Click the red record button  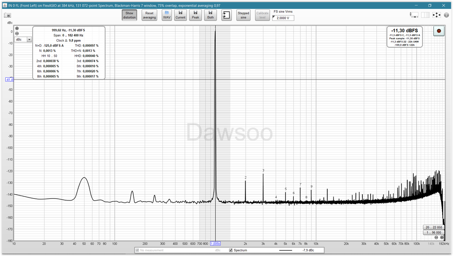pyautogui.click(x=439, y=31)
